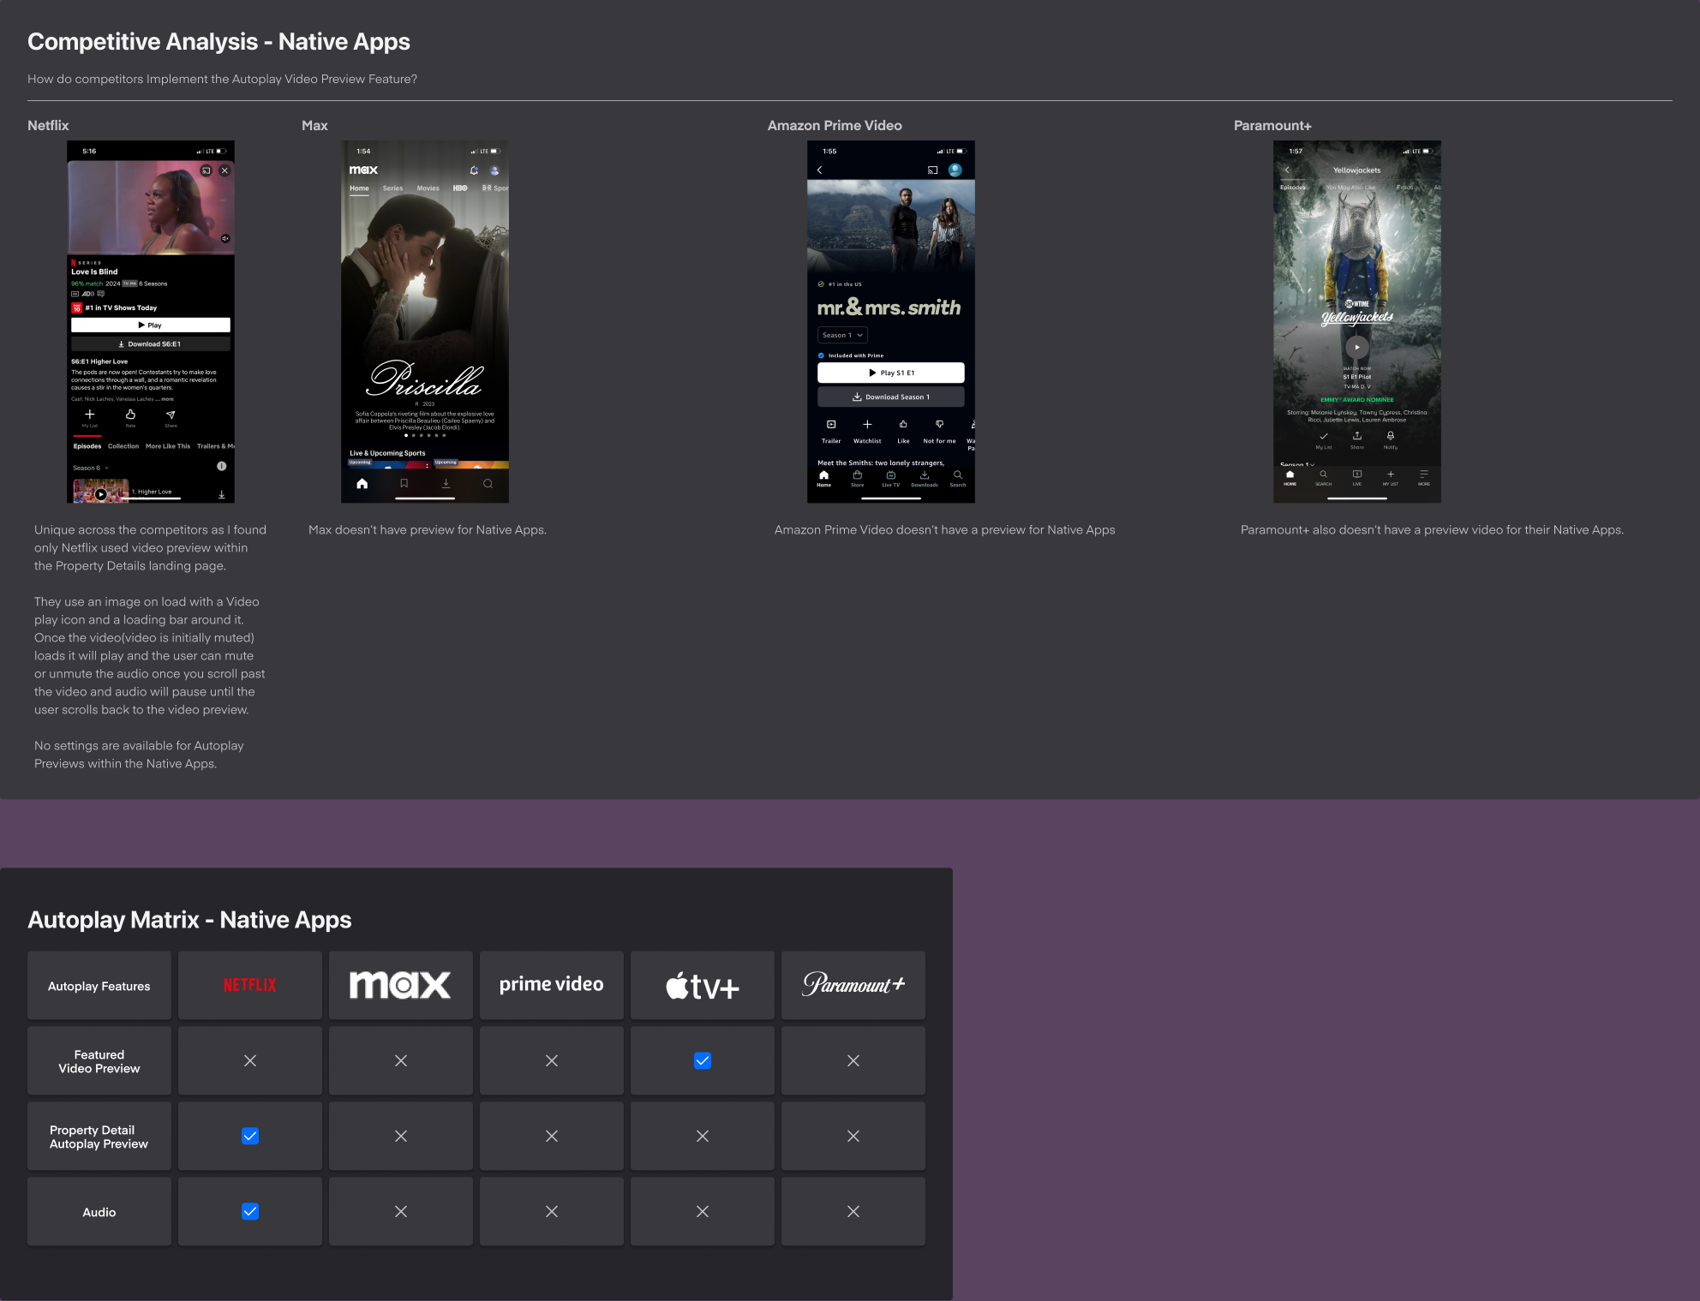This screenshot has width=1700, height=1301.
Task: Tap the Share paper-plane icon in Netflix mockup
Action: pos(171,415)
